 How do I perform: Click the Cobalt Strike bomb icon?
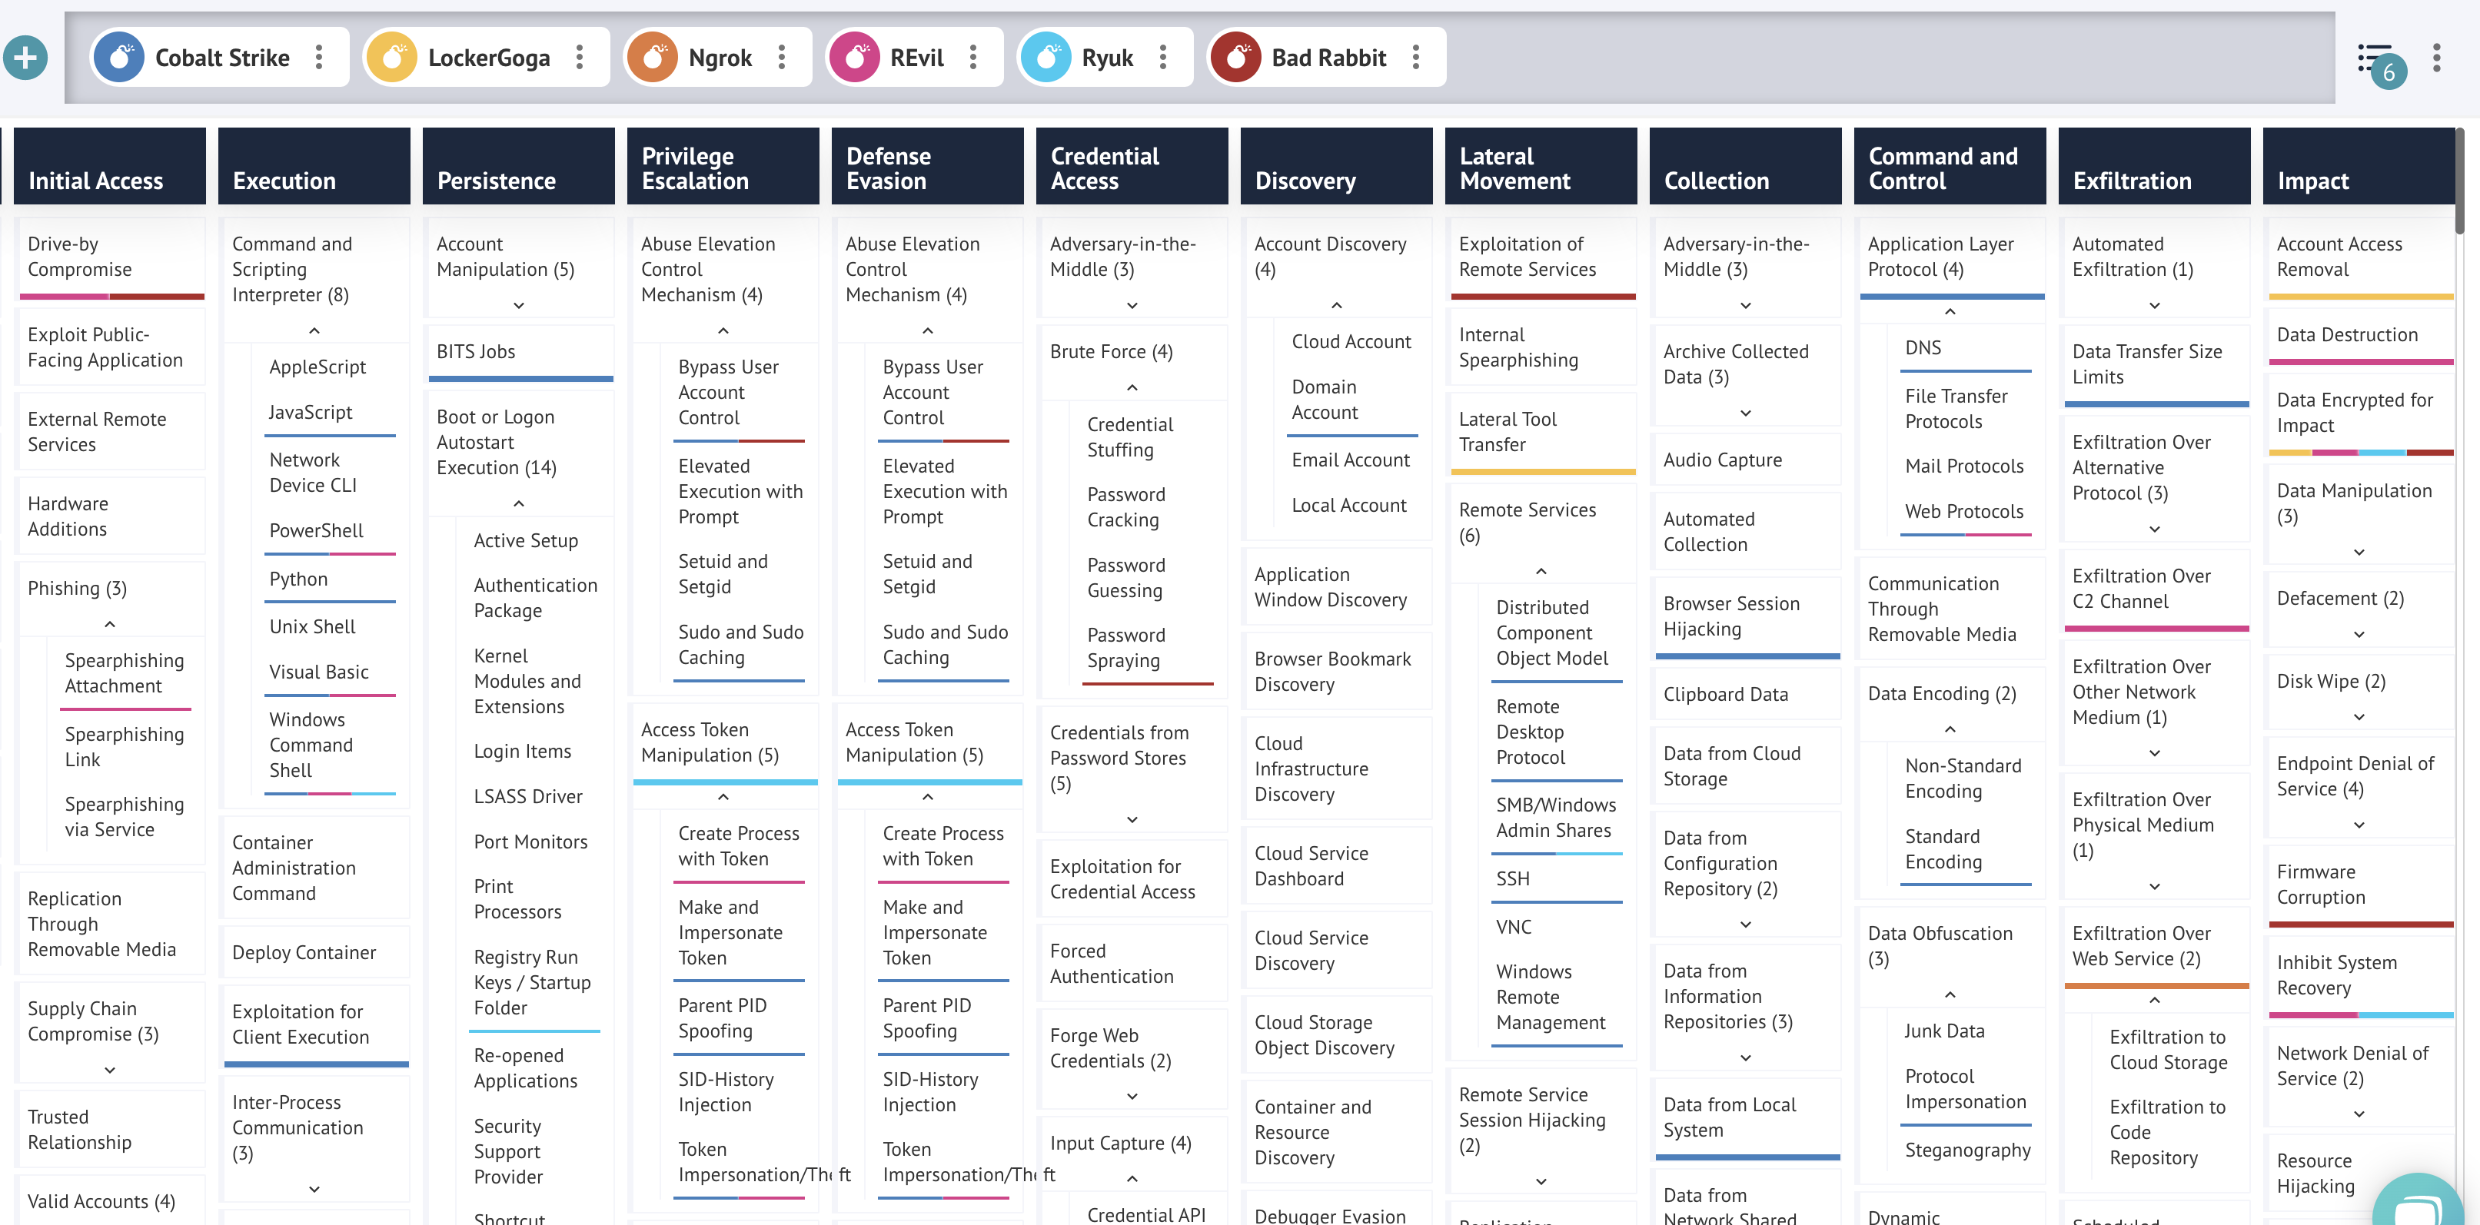(119, 58)
